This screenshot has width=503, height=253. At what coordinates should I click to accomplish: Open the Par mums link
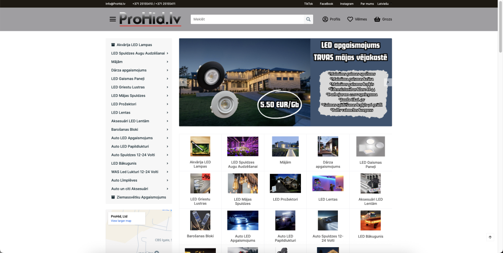point(367,4)
